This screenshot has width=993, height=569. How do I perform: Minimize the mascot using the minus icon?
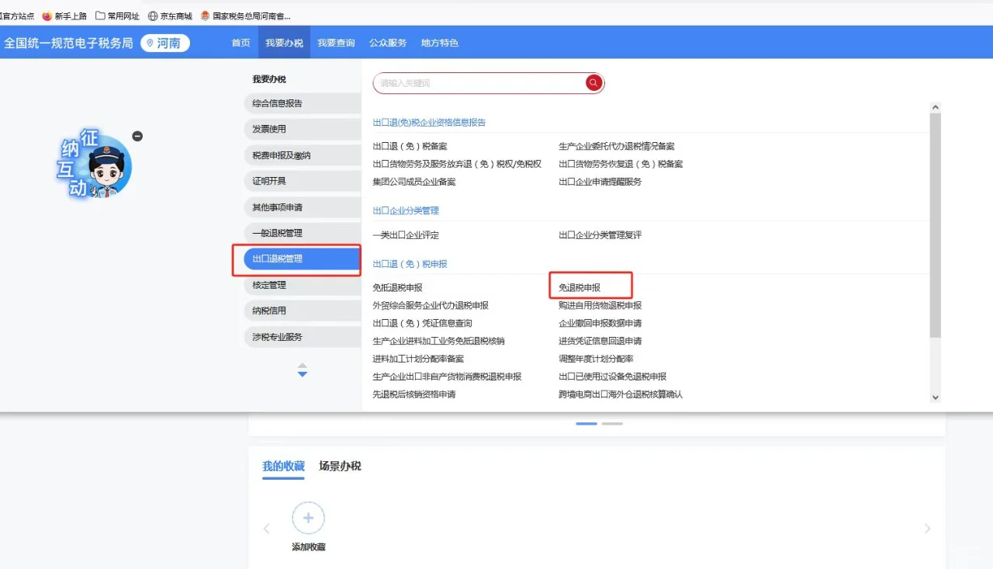click(x=137, y=136)
